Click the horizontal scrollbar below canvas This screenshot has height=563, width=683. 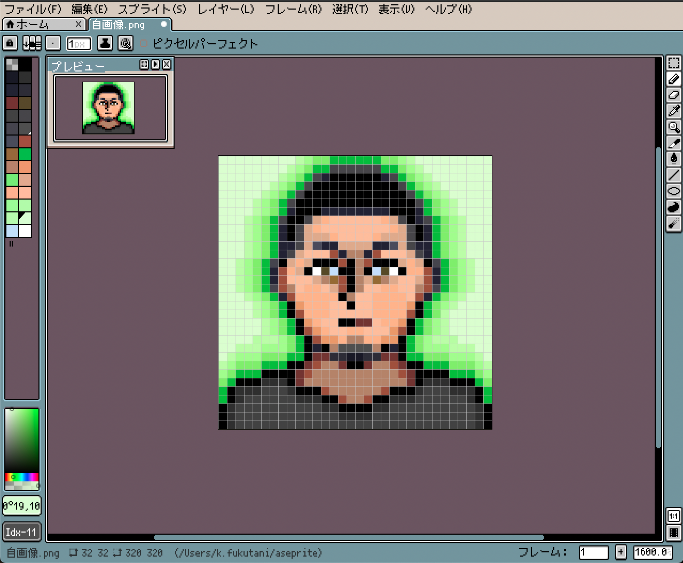[x=349, y=537]
